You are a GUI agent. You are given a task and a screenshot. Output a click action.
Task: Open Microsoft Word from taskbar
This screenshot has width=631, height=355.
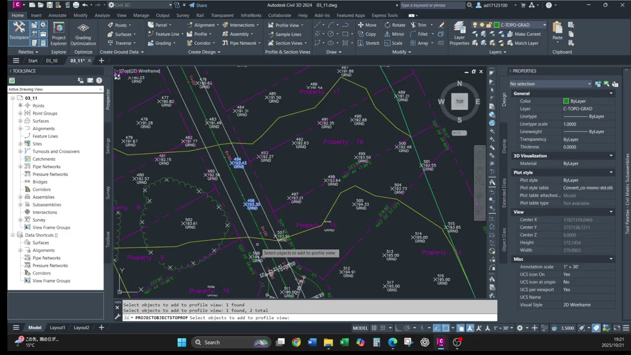[312, 342]
